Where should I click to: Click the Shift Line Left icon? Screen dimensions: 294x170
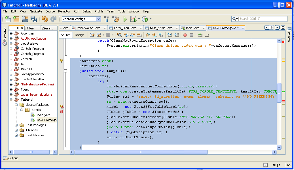pyautogui.click(x=170, y=35)
